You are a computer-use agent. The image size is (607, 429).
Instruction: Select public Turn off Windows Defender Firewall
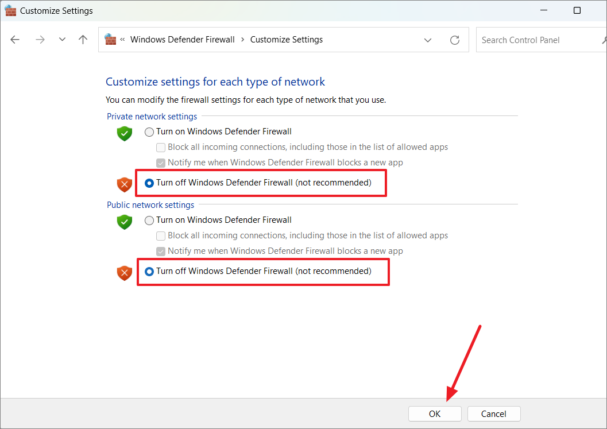(x=149, y=272)
